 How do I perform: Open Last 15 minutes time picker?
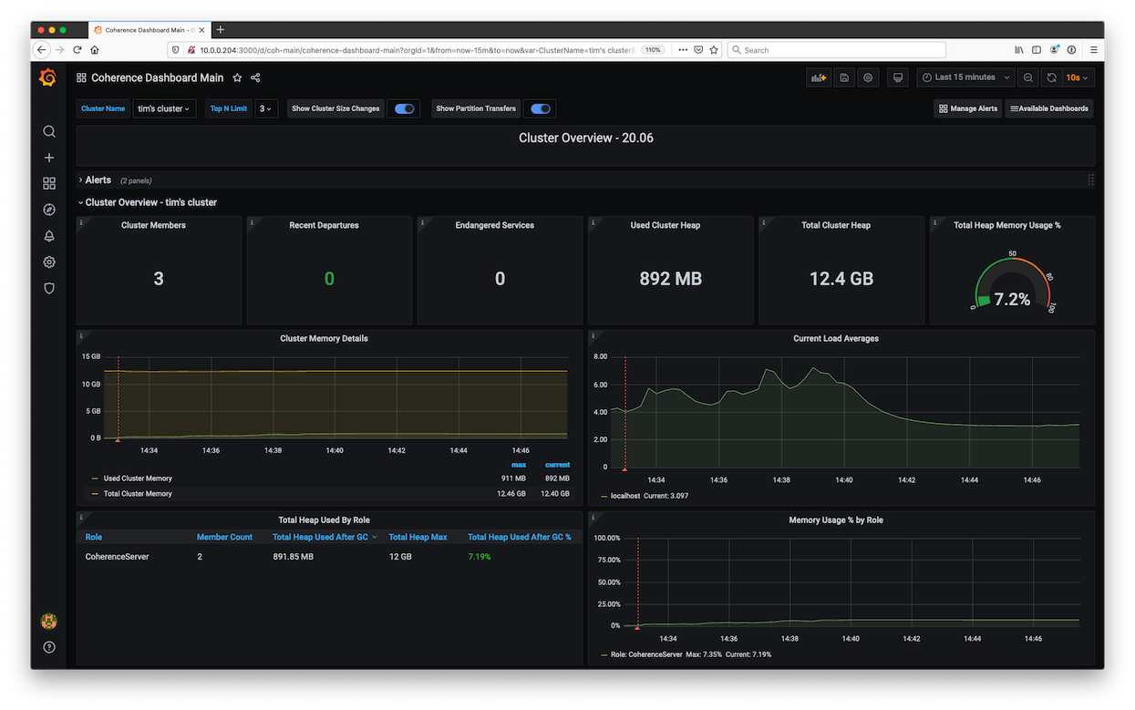tap(966, 77)
